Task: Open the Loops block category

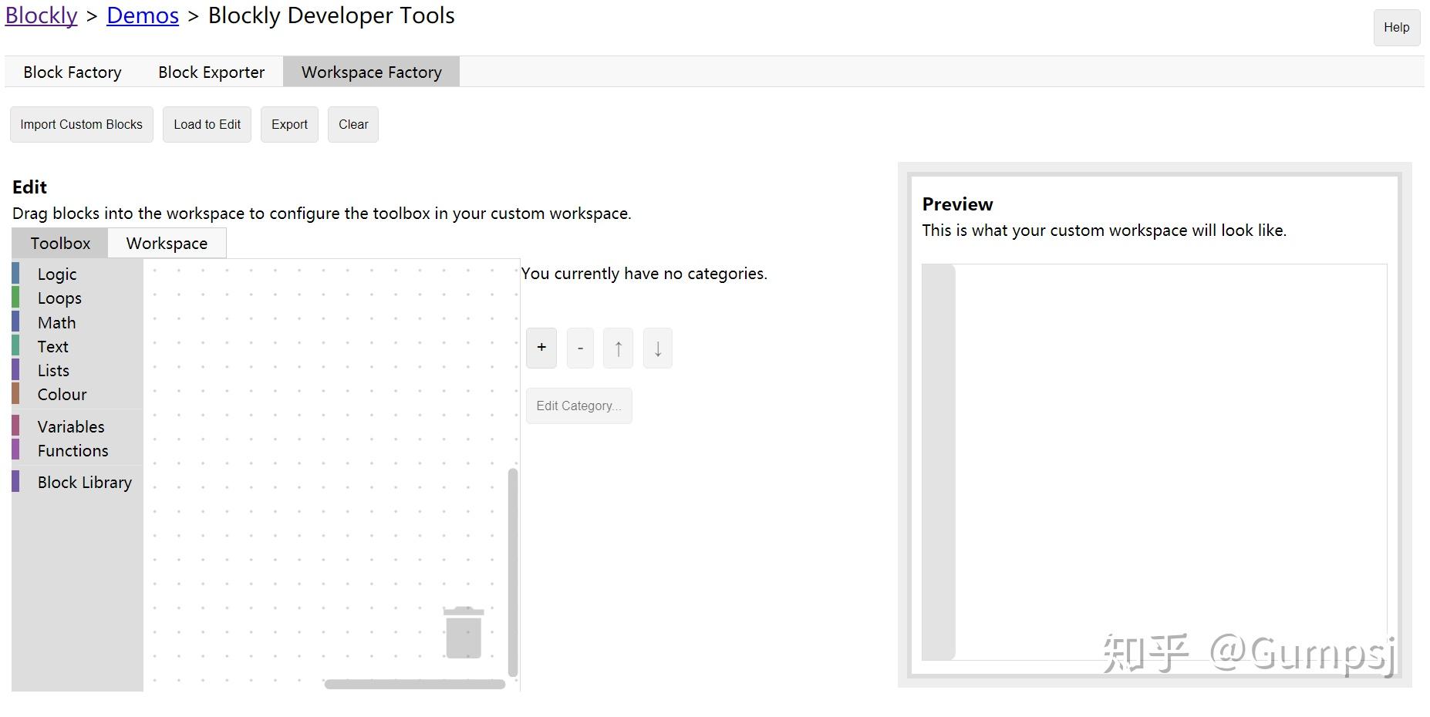Action: [59, 298]
